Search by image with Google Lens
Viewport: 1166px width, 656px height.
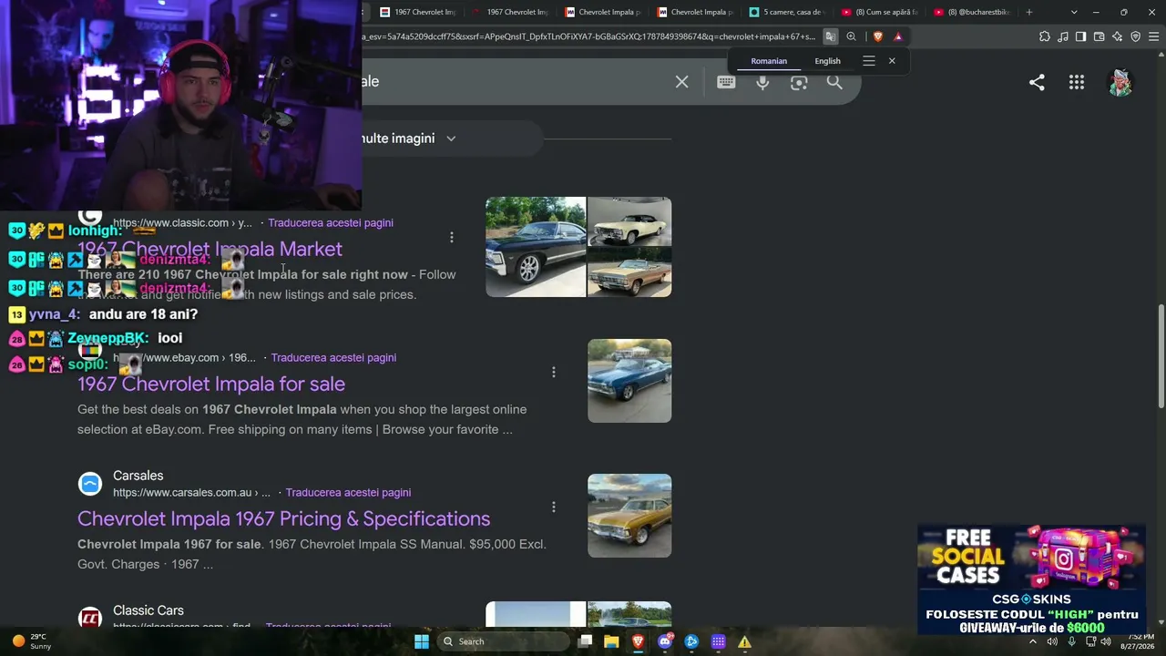799,82
